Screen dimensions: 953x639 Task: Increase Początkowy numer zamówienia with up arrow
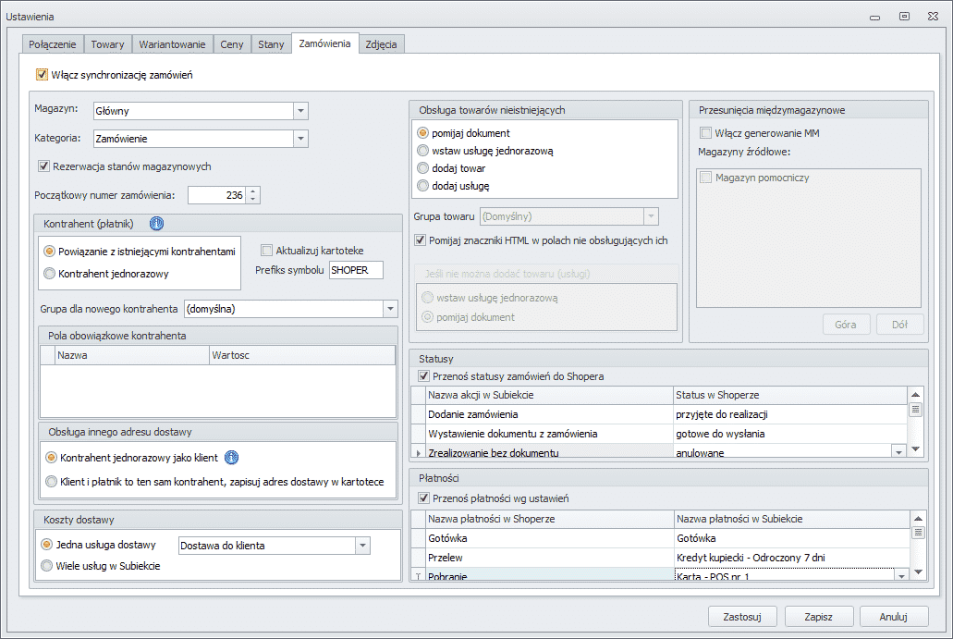tap(253, 190)
